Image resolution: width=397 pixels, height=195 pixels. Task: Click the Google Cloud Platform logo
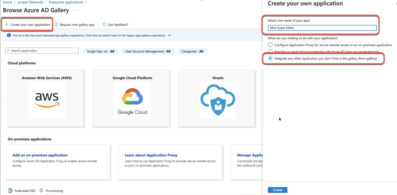click(132, 100)
